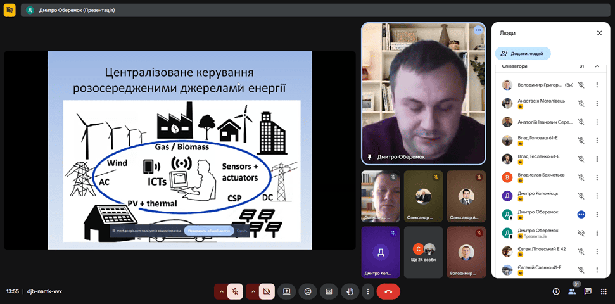Screen dimensions: 615x304
Task: Expand the microphone audio settings arrow
Action: (x=221, y=291)
